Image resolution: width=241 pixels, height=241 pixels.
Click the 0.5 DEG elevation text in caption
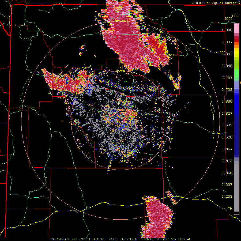click(129, 239)
